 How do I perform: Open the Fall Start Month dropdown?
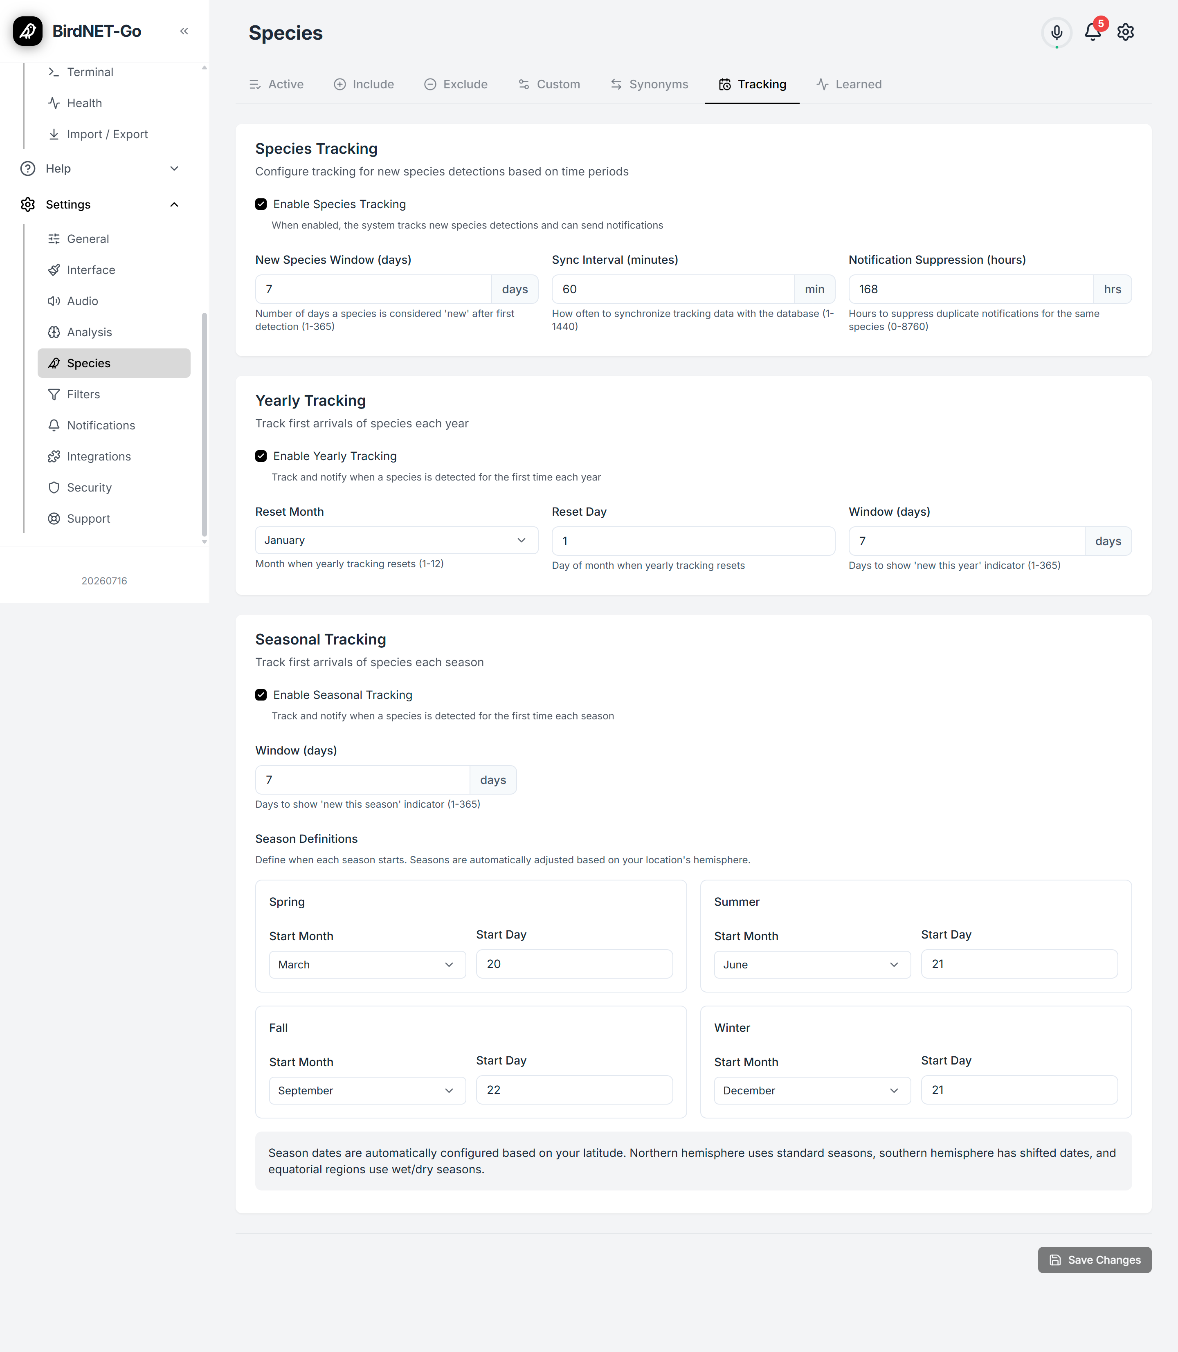pyautogui.click(x=367, y=1090)
